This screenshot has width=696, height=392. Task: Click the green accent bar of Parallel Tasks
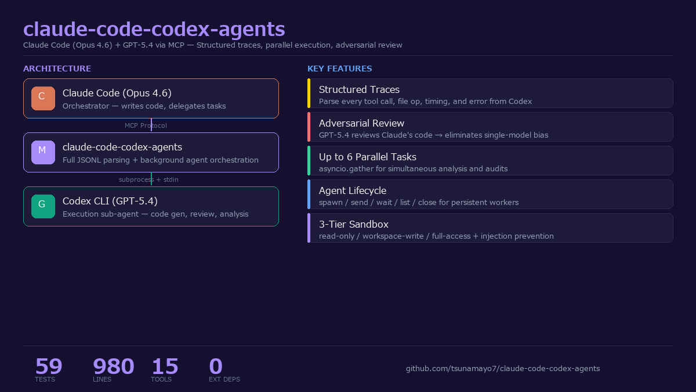click(x=309, y=160)
